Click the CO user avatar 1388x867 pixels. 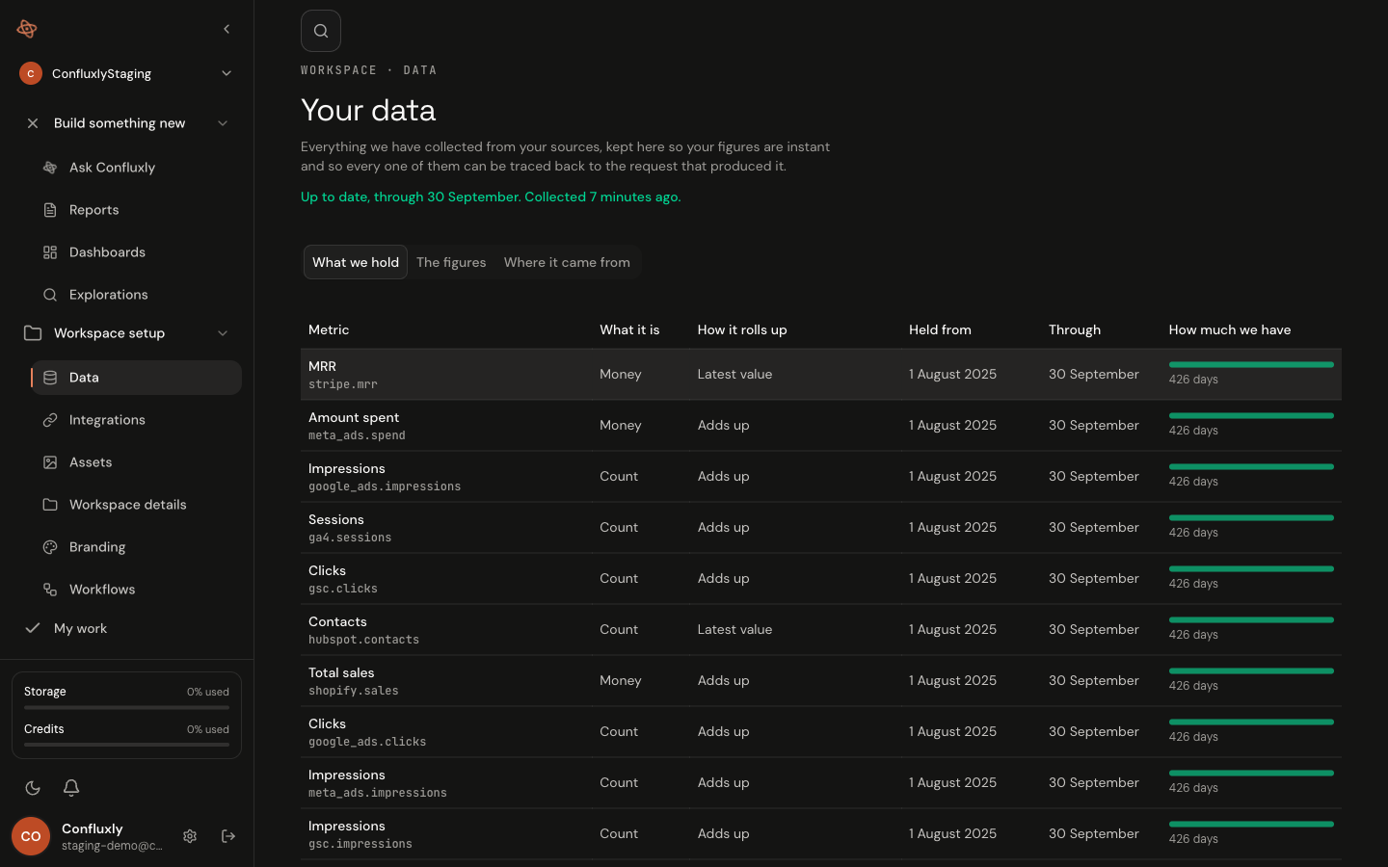[31, 836]
